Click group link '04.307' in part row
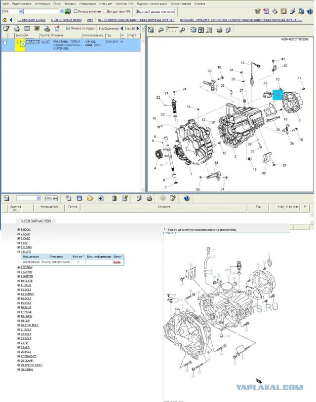This screenshot has height=402, width=316. pyautogui.click(x=46, y=41)
